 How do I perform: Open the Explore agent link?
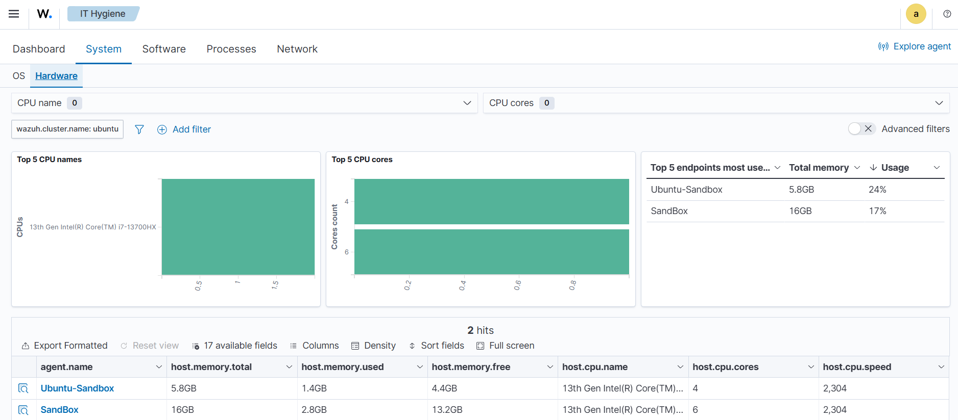click(x=915, y=46)
